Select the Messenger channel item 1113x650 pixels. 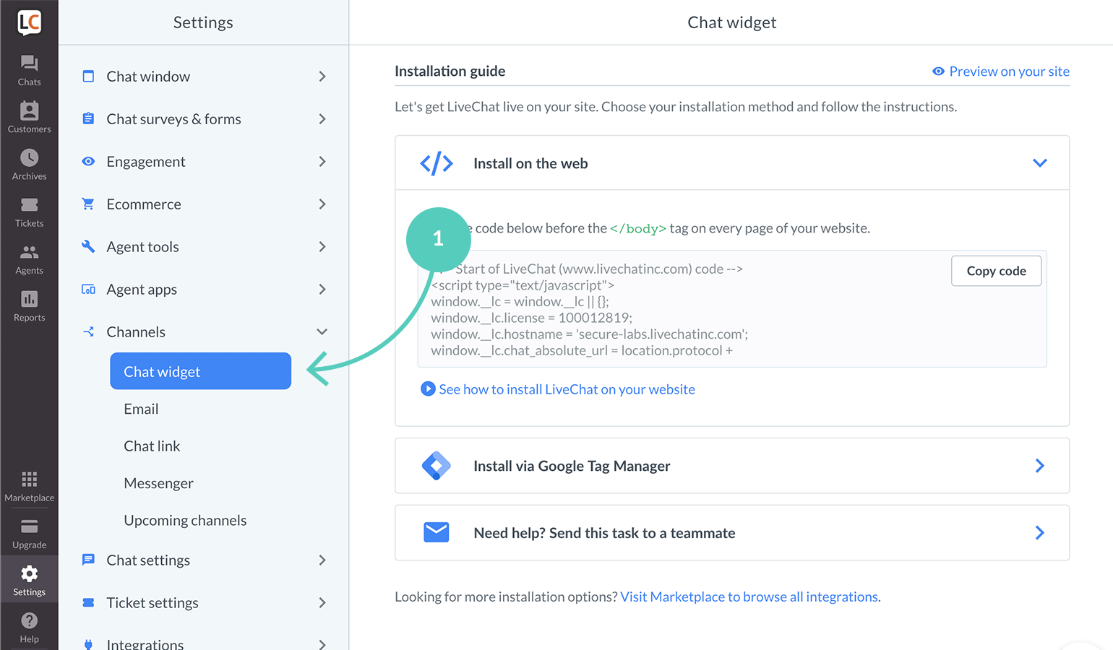[x=158, y=483]
